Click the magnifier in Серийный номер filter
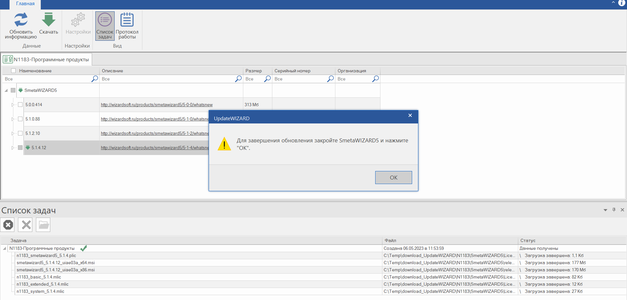The height and width of the screenshot is (300, 627). 330,79
